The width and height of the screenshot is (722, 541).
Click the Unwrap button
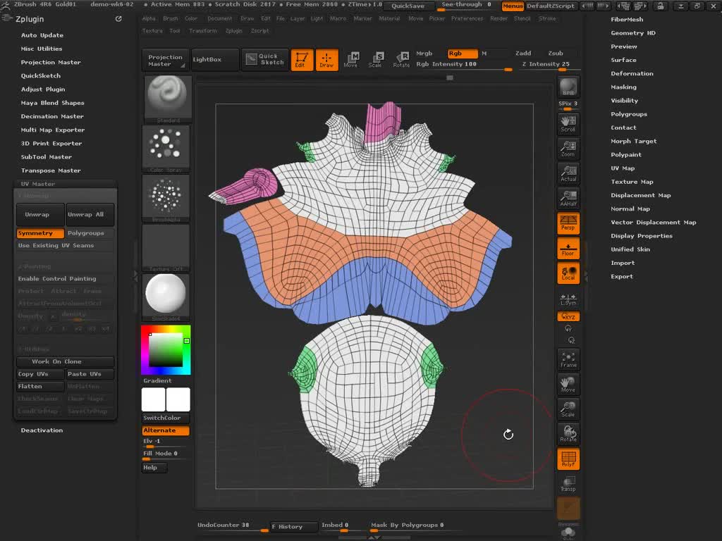click(40, 215)
